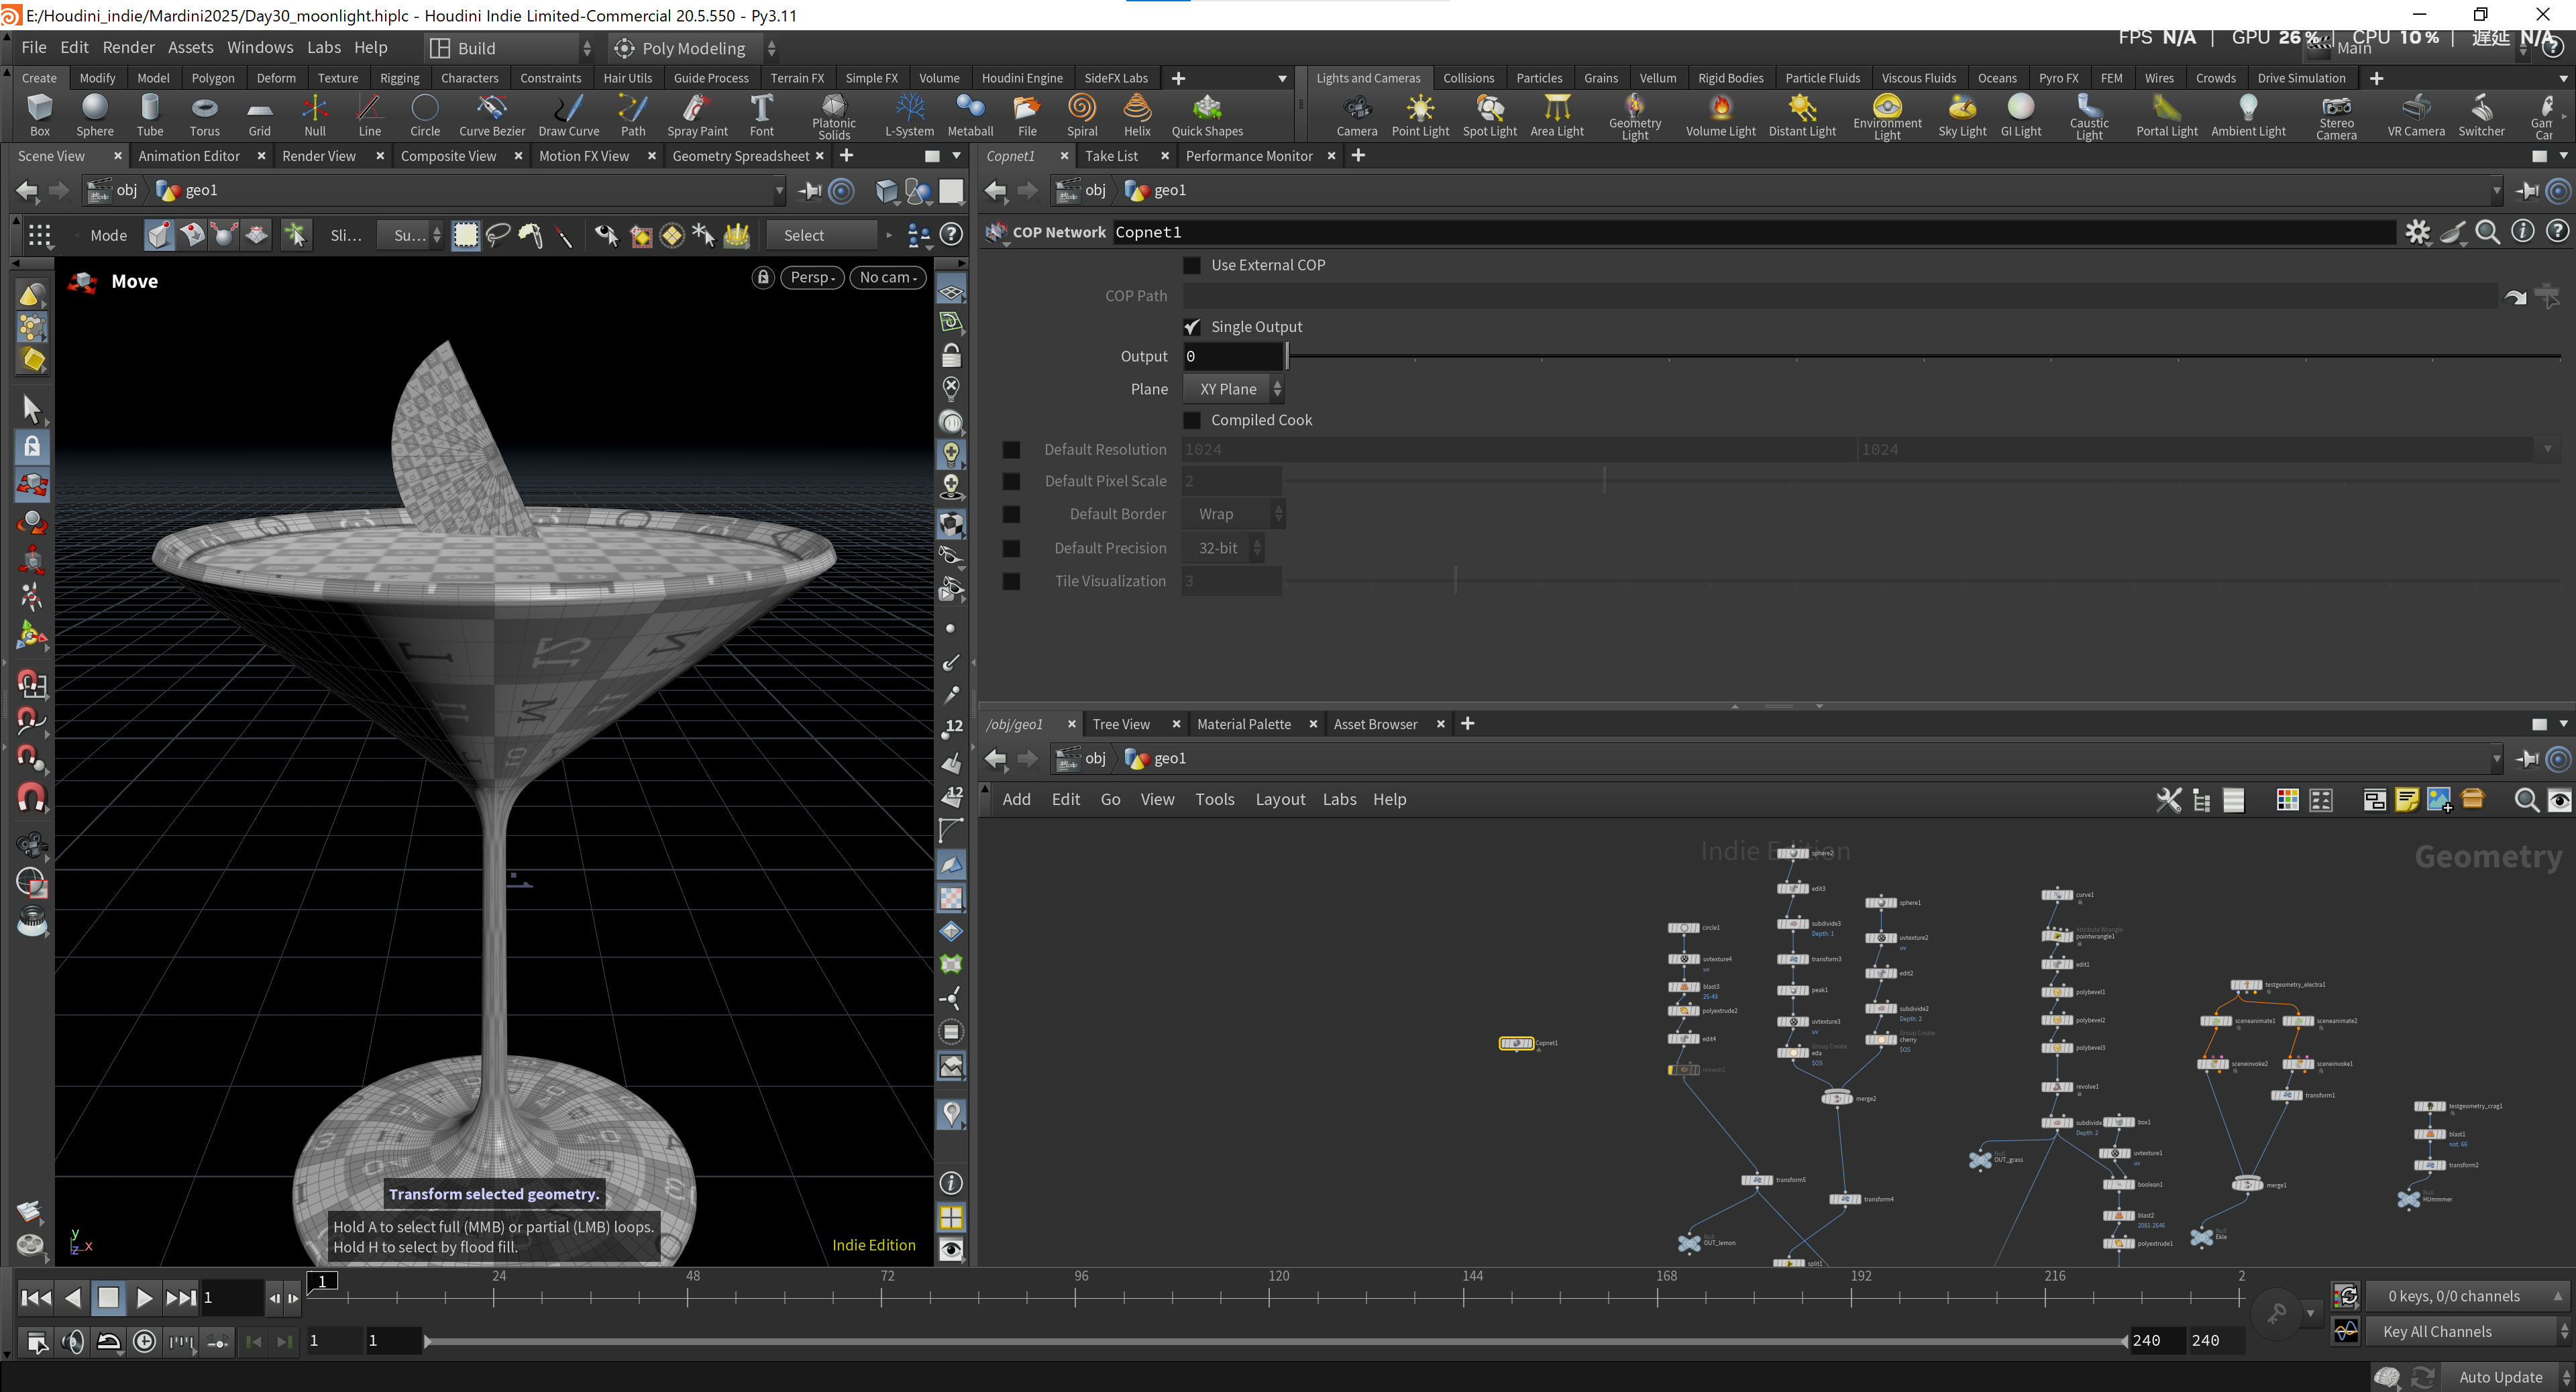Switch to the Material Palette tab
Image resolution: width=2576 pixels, height=1392 pixels.
click(1243, 724)
